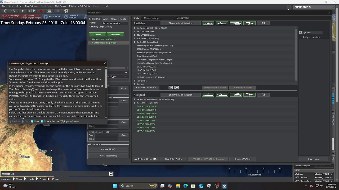
Task: Click the x1 play speed button
Action: point(32,11)
